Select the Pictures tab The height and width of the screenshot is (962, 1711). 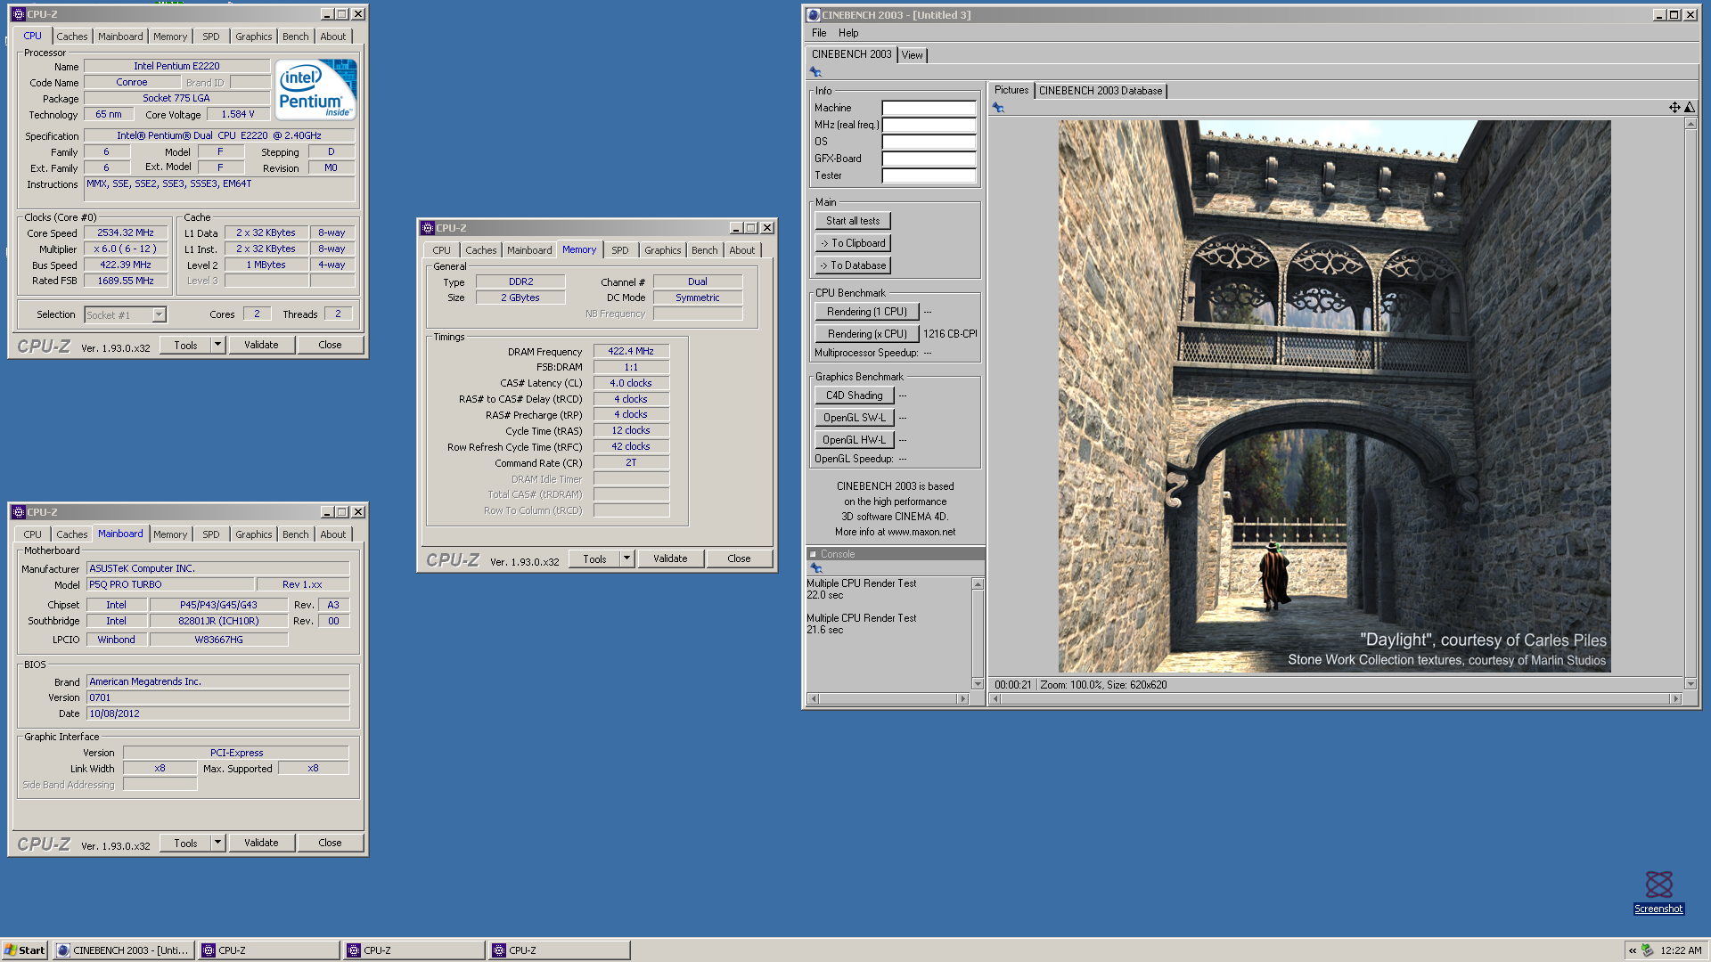1011,90
